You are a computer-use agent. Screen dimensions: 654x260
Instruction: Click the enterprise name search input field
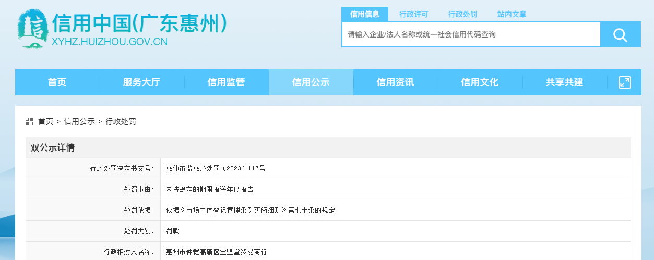471,35
